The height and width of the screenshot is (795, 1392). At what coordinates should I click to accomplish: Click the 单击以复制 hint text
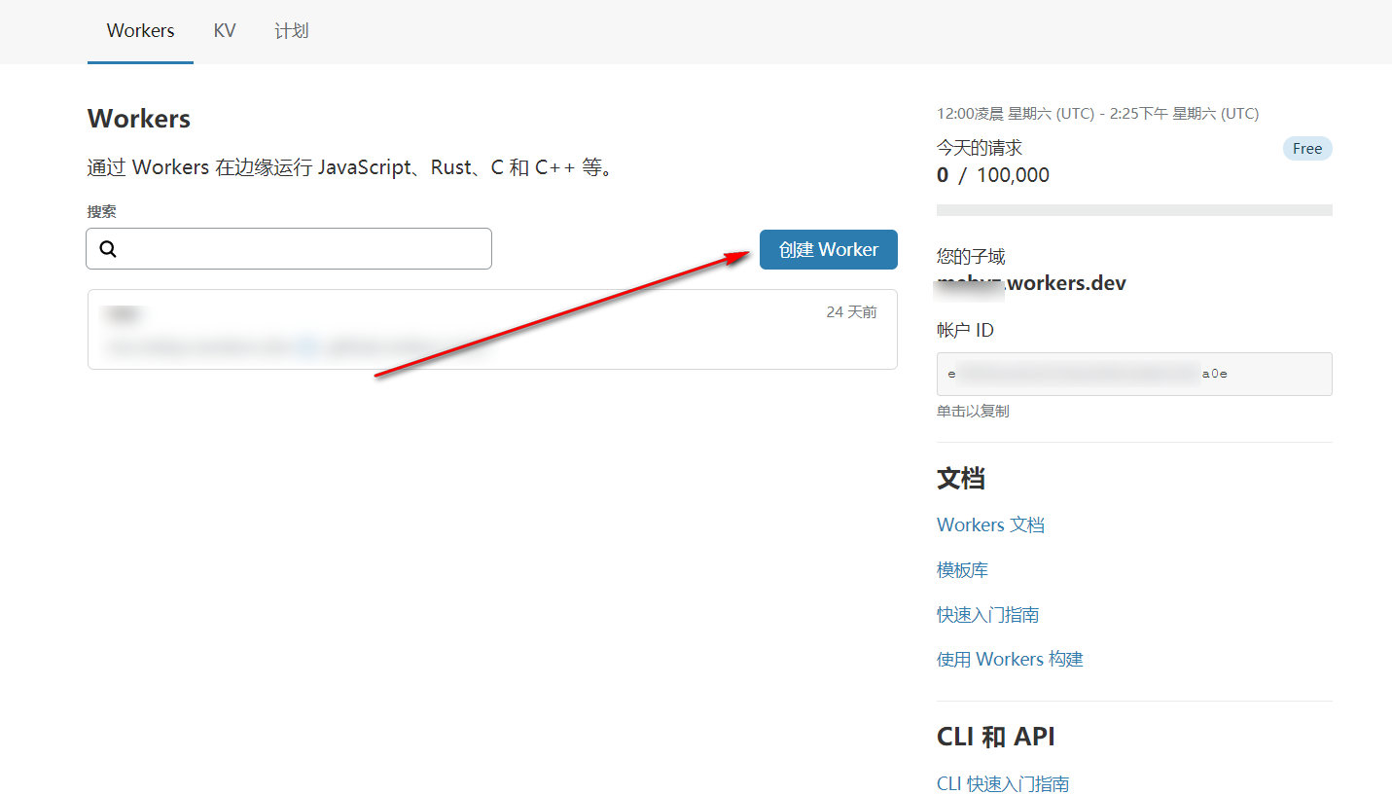tap(973, 411)
